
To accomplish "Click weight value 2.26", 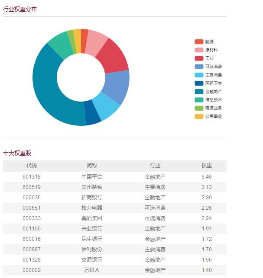I will point(207,208).
